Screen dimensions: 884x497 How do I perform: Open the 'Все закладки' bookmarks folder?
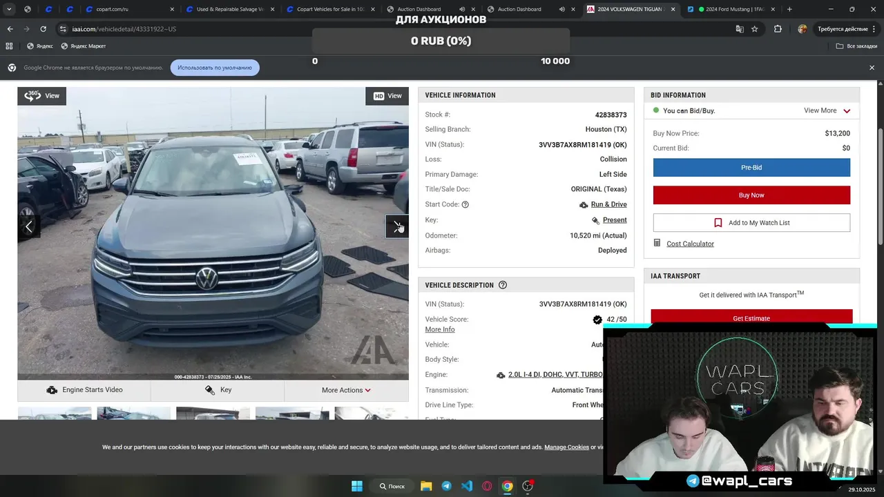[x=856, y=46]
